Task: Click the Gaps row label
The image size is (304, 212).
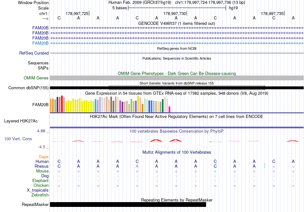Action: (x=44, y=157)
